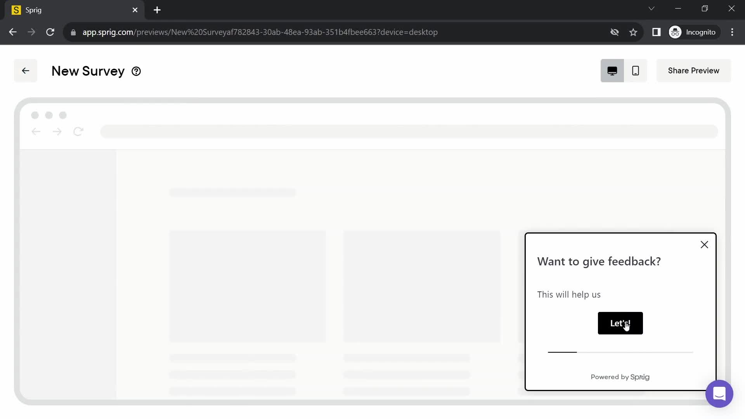Click the incognito profile icon
The height and width of the screenshot is (419, 745).
point(676,32)
